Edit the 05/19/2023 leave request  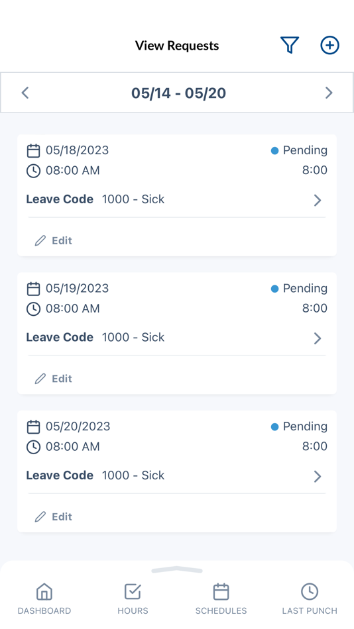(x=54, y=378)
